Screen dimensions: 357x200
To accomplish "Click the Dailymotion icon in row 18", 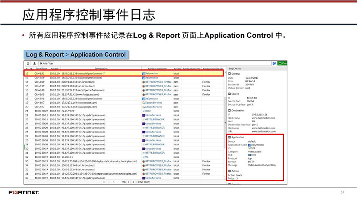I will click(x=144, y=99).
